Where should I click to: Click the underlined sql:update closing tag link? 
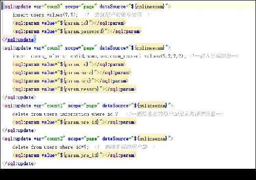[20, 40]
